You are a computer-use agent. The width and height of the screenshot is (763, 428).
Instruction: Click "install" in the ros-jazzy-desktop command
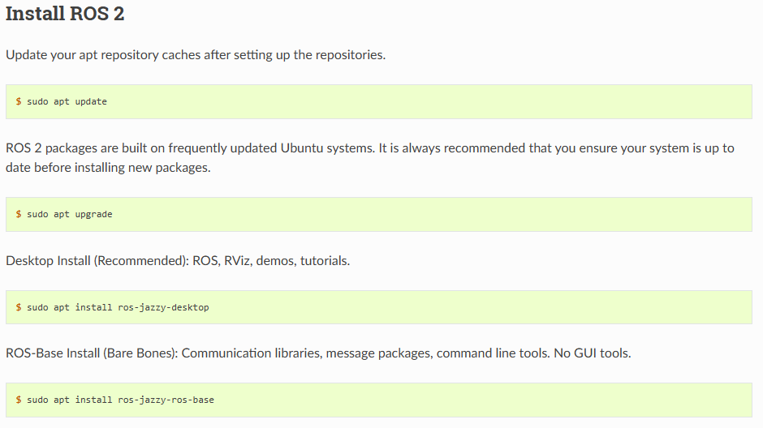tap(93, 307)
